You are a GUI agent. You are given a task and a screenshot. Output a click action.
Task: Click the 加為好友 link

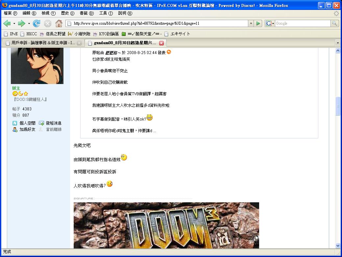[x=27, y=129]
